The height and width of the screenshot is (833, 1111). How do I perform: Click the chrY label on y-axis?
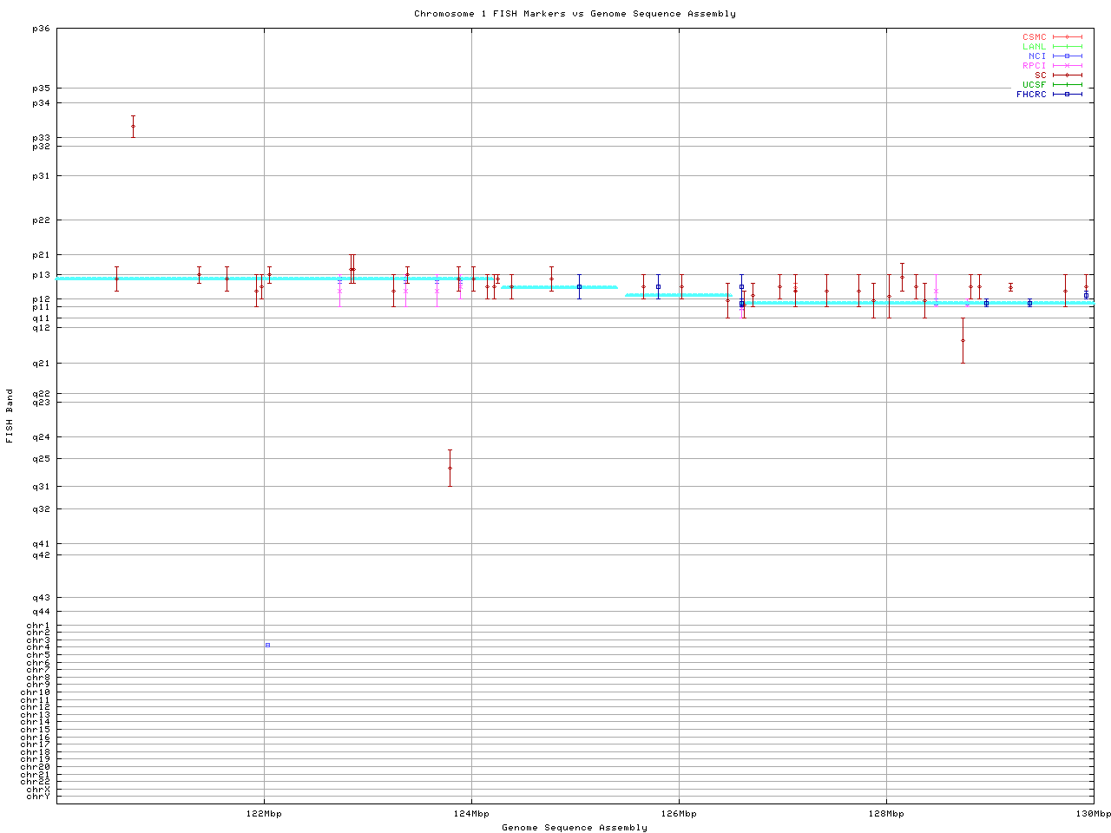38,797
